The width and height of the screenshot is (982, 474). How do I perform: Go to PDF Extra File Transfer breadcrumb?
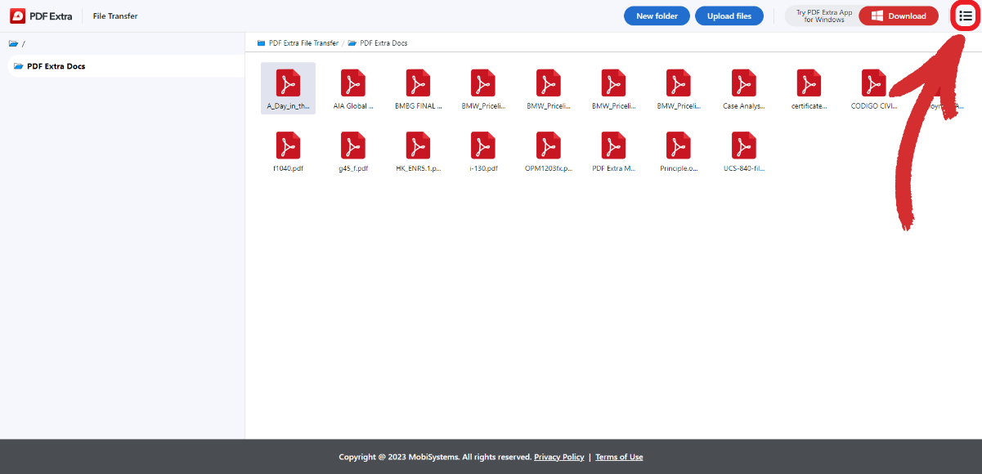point(298,42)
